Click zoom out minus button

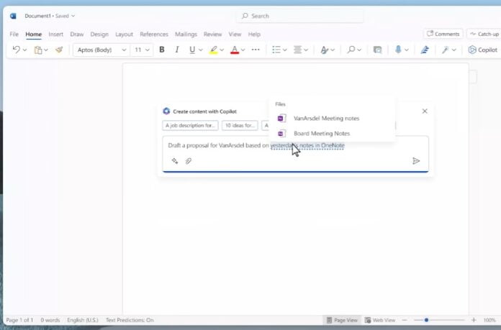pos(405,320)
